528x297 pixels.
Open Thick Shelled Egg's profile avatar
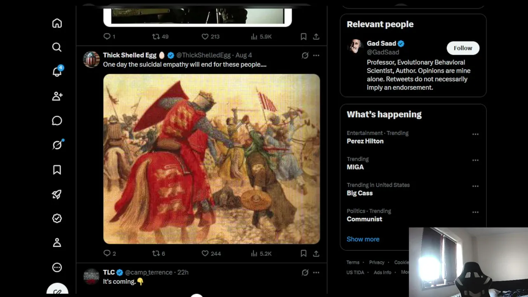pyautogui.click(x=91, y=59)
